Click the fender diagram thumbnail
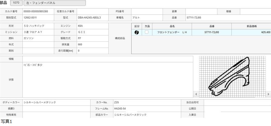Image resolution: width=271 pixels, height=126 pixels. click(233, 77)
